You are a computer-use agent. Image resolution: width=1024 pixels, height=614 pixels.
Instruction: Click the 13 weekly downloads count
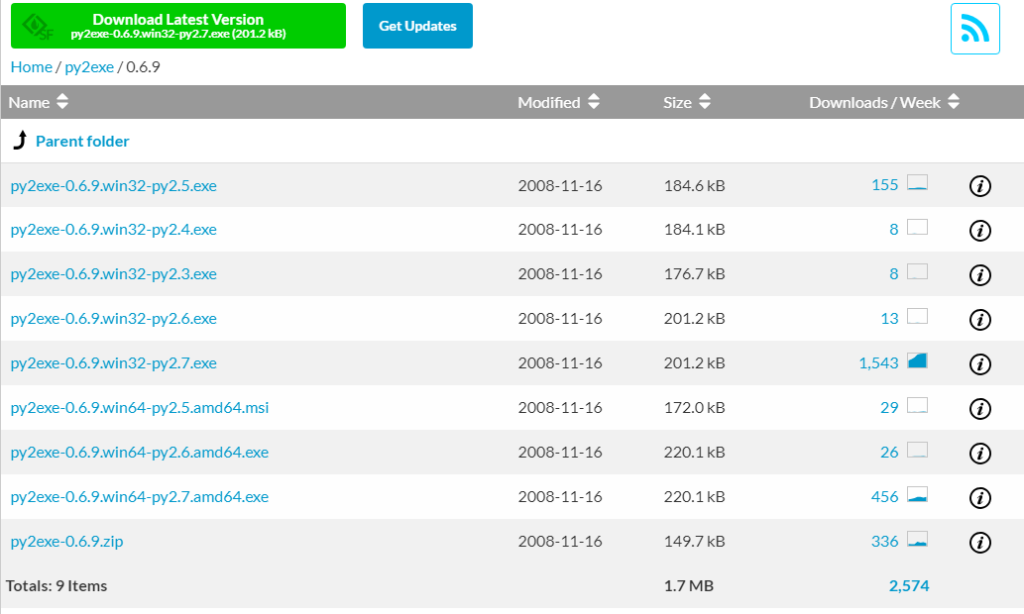[x=889, y=319]
